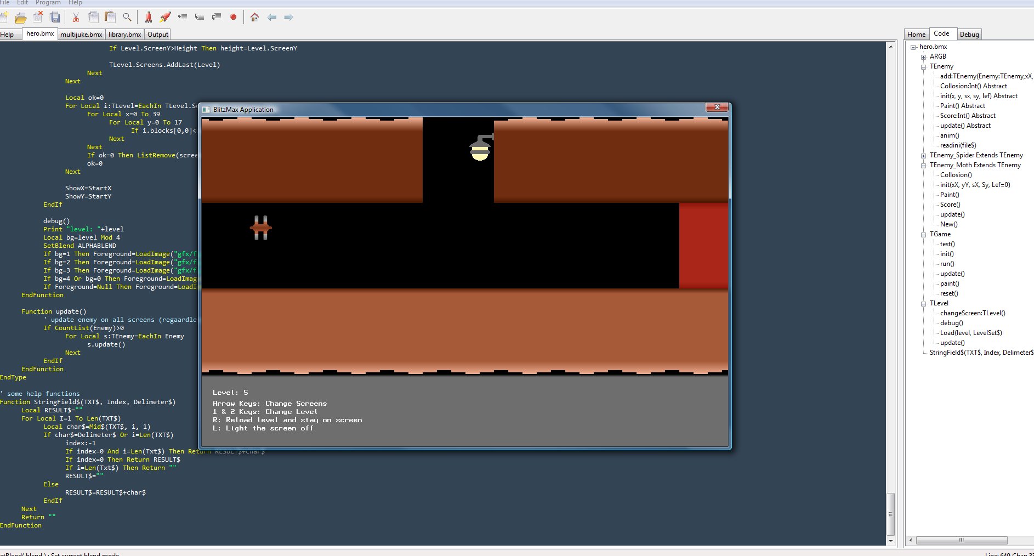The image size is (1034, 556).
Task: Collapse the TEnemy_Moth node
Action: [924, 166]
